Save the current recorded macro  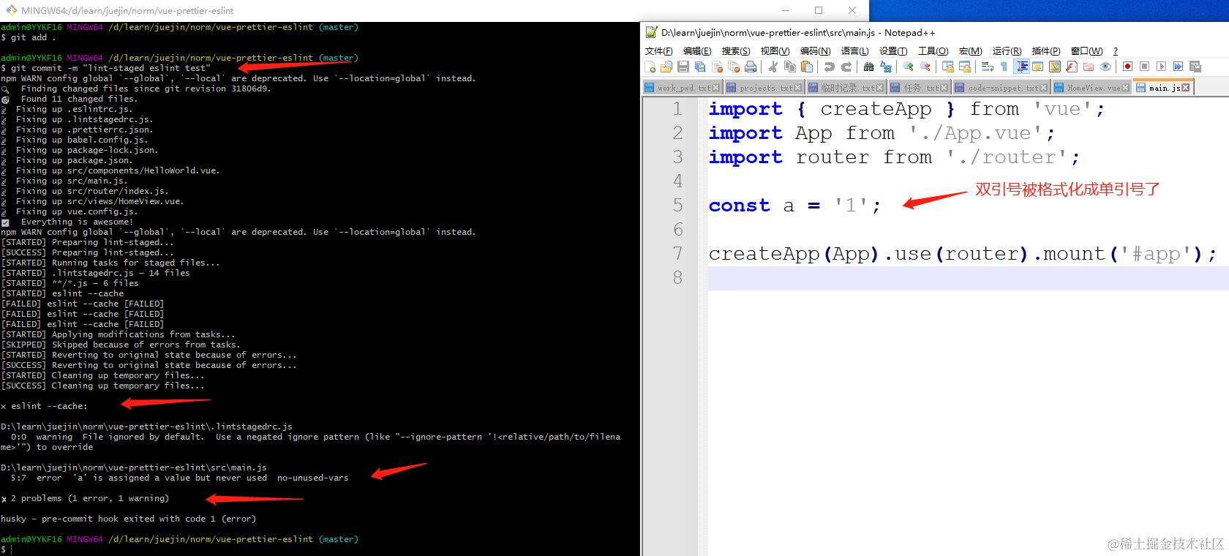point(1195,67)
